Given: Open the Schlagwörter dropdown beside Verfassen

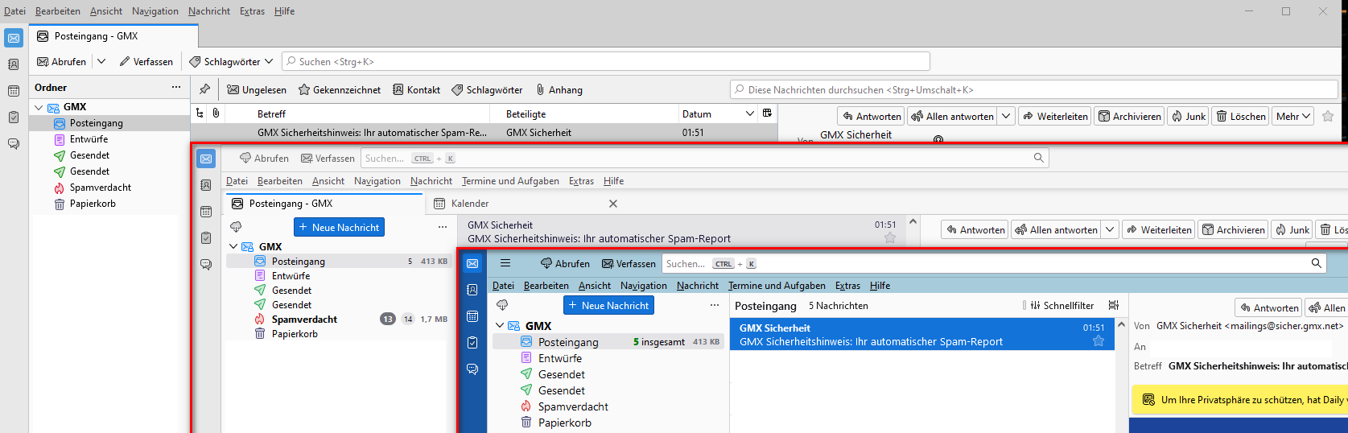Looking at the screenshot, I should coord(231,61).
